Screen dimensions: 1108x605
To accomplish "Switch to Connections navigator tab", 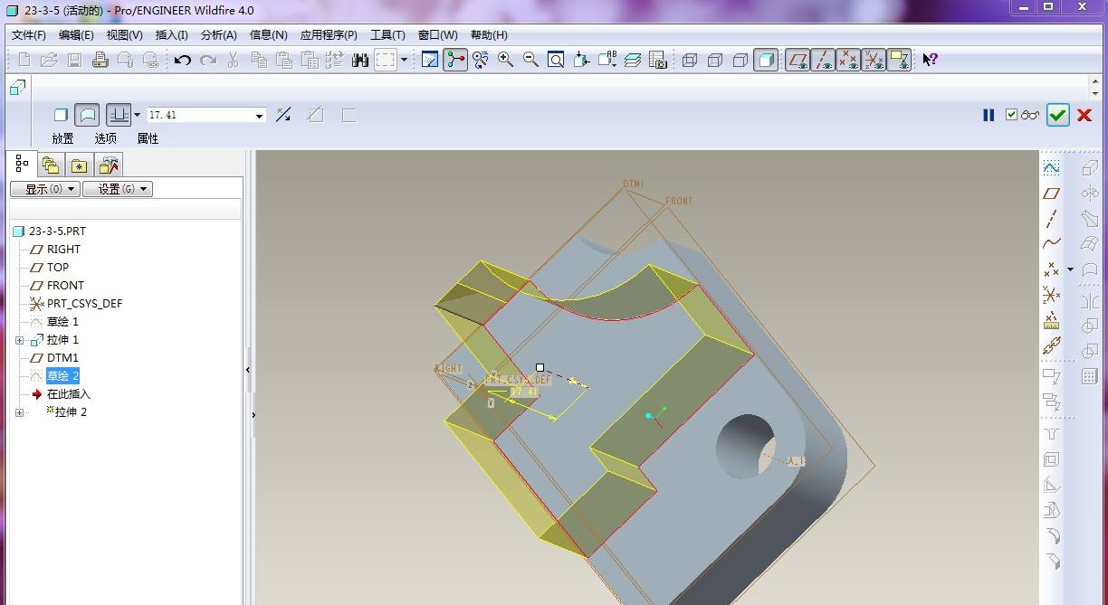I will tap(109, 165).
